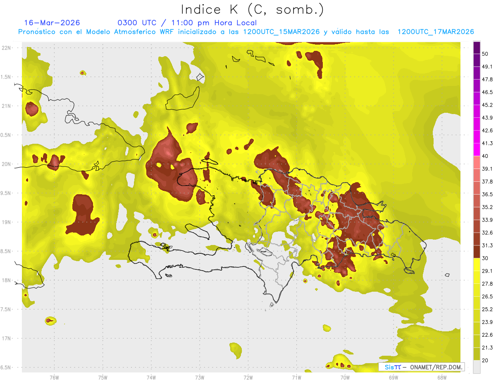Click the '75W' longitude axis label
The height and width of the screenshot is (383, 496).
103,377
